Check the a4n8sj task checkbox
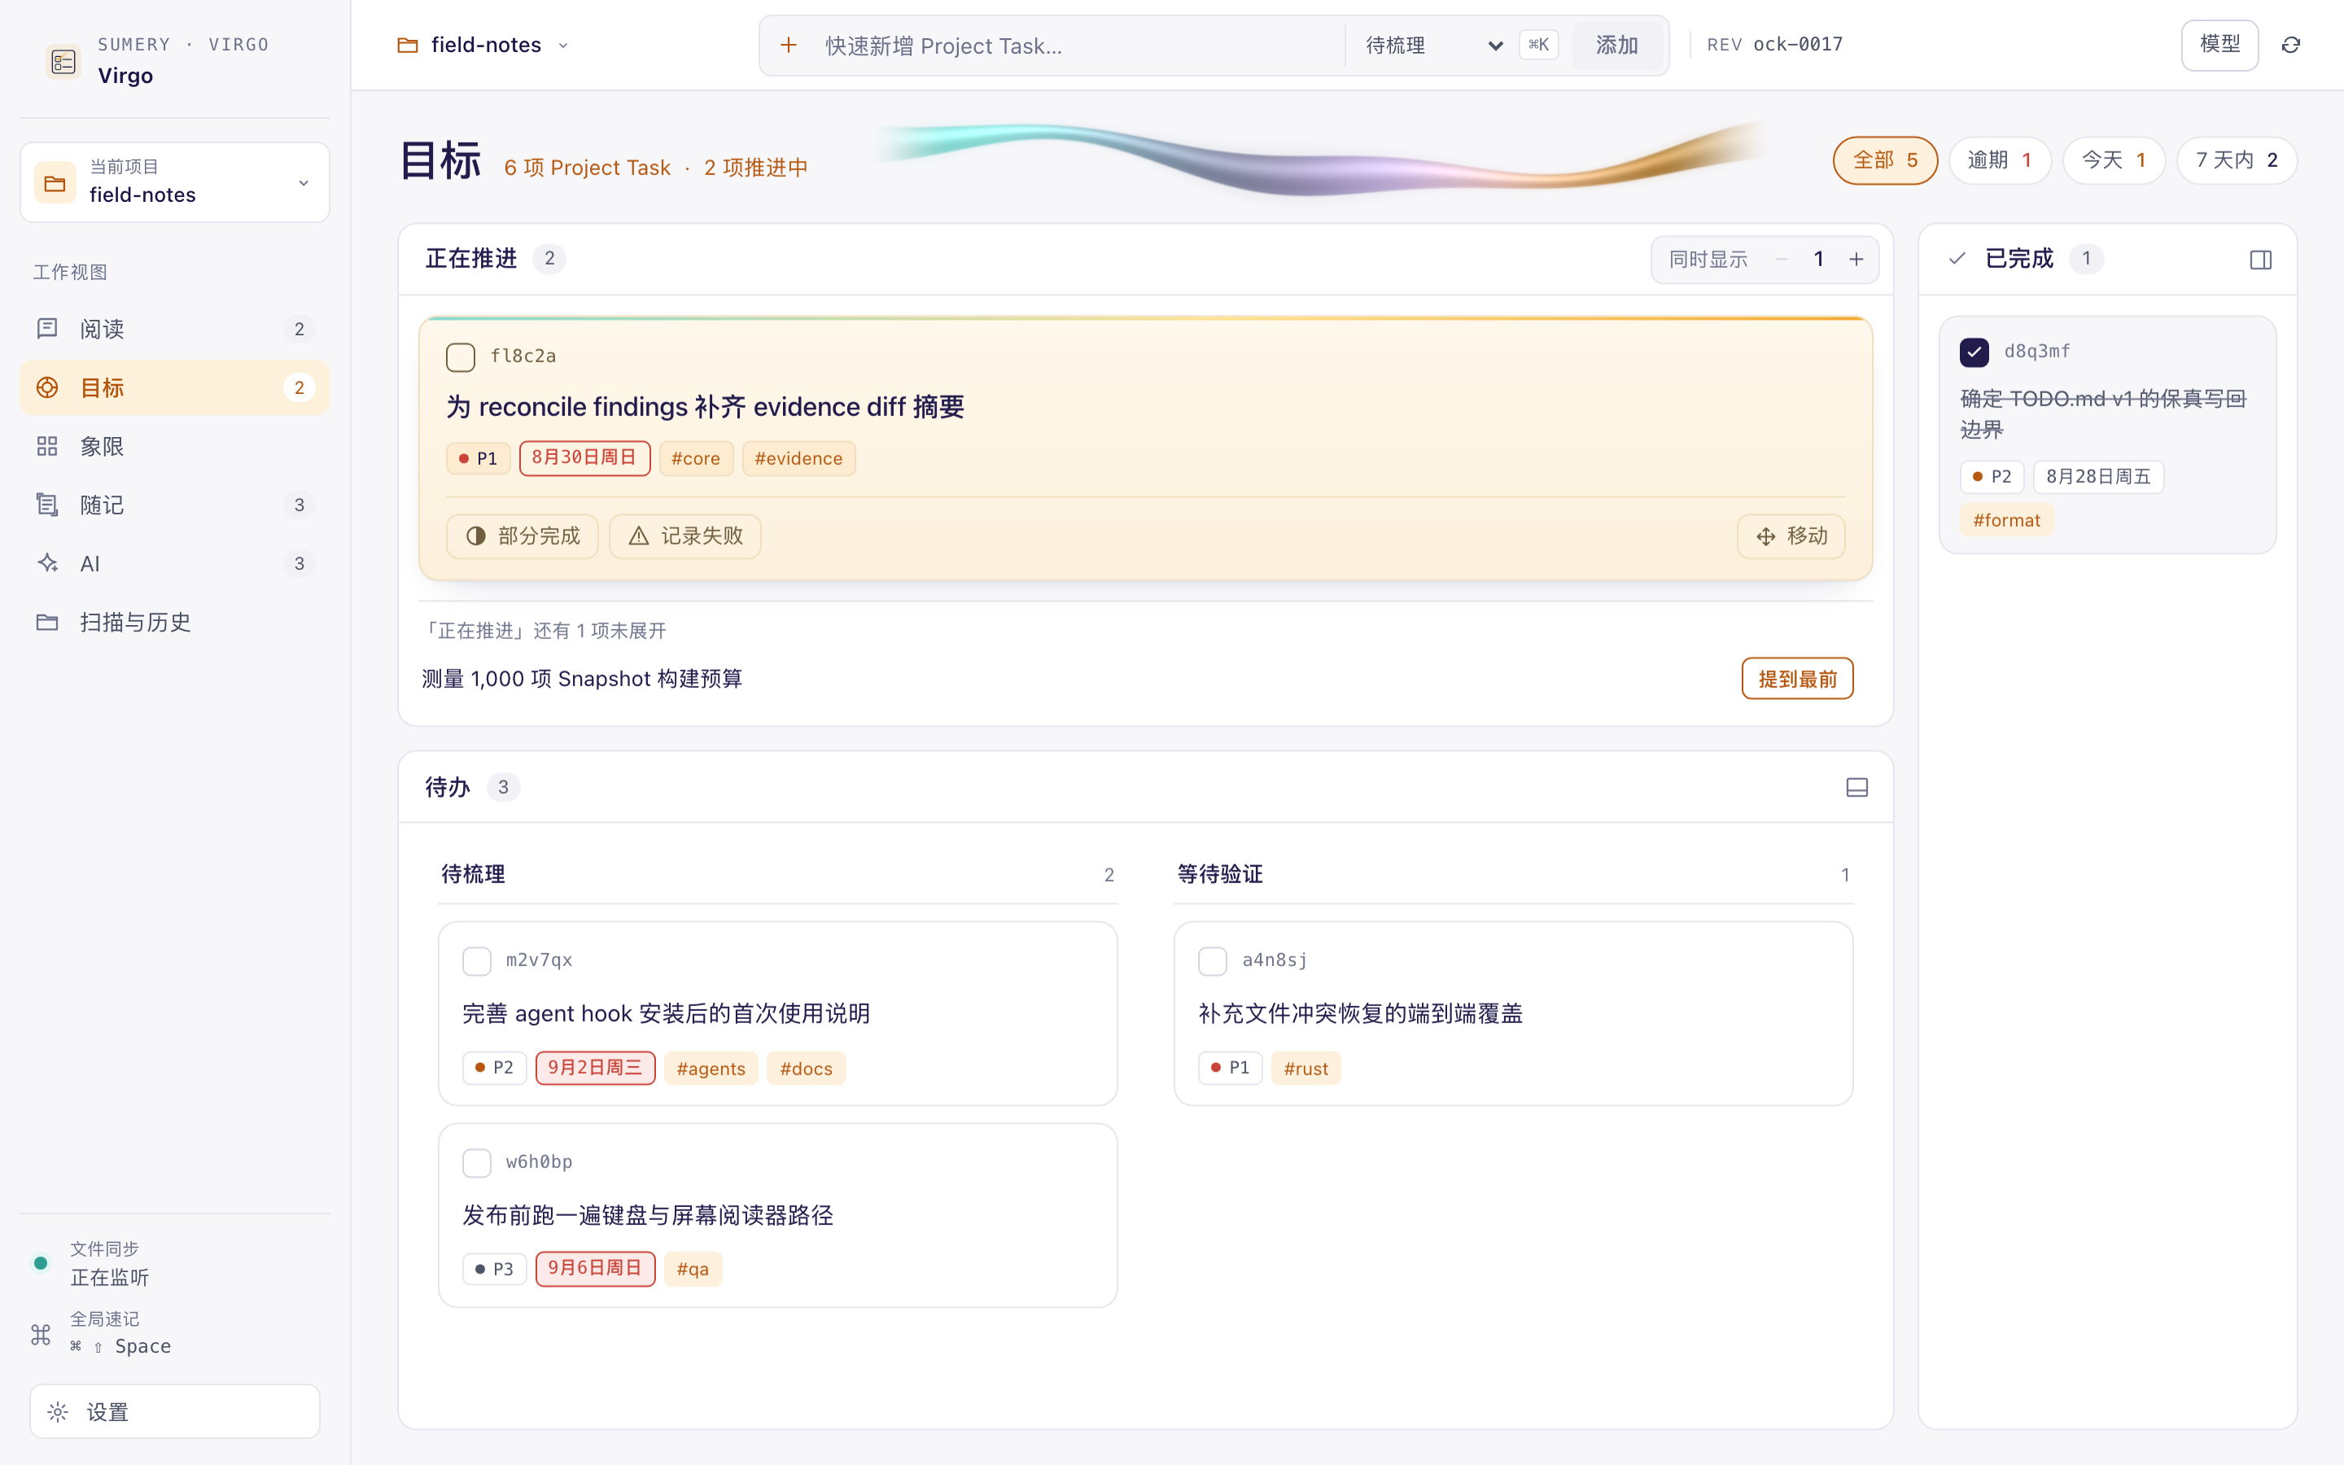The width and height of the screenshot is (2344, 1465). [1213, 961]
